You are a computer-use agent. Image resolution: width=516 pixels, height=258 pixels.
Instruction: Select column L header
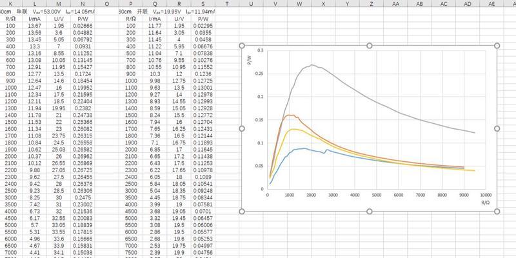(35, 4)
